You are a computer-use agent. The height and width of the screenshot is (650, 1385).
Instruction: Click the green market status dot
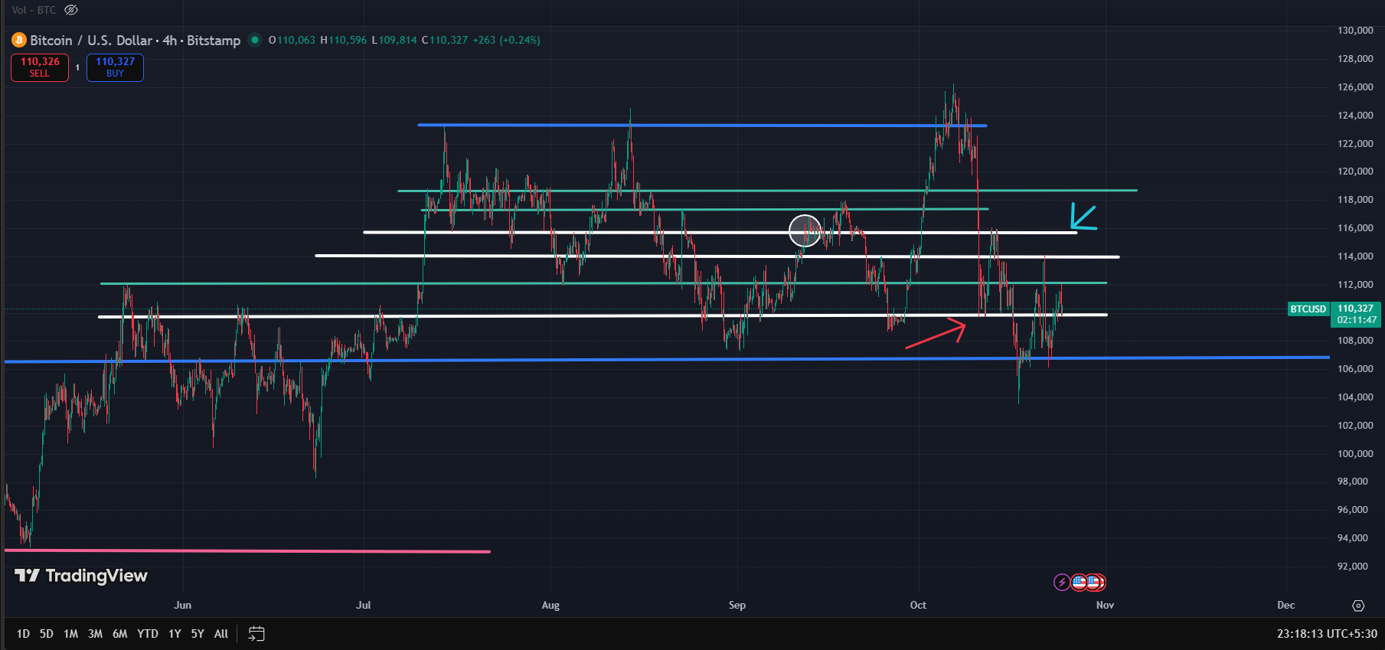coord(255,40)
